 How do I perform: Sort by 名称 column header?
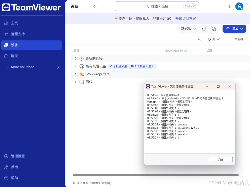click(x=77, y=51)
